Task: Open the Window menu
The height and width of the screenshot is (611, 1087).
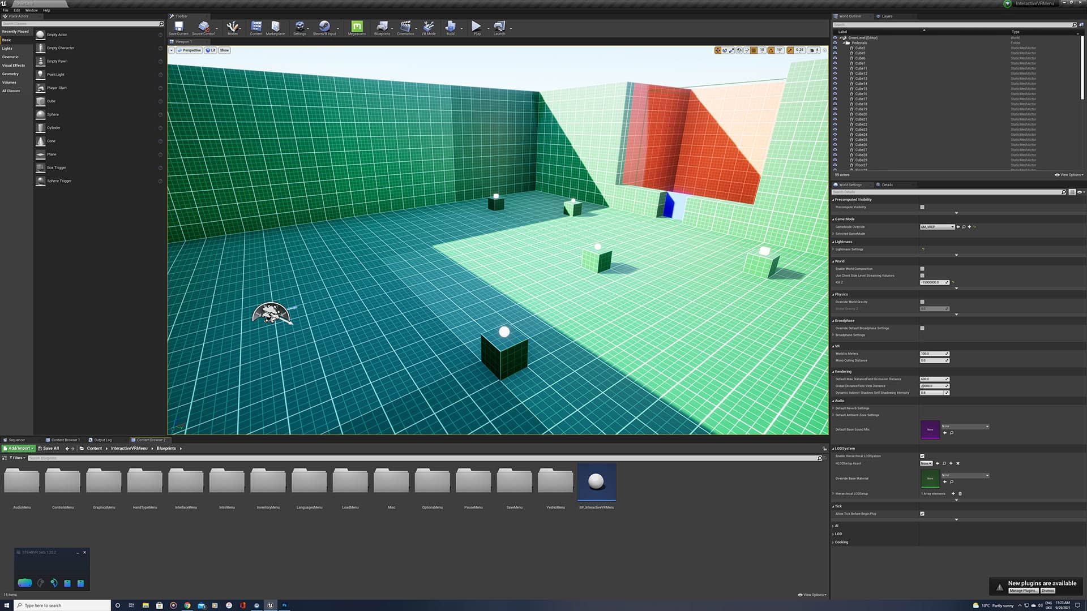Action: [x=32, y=10]
